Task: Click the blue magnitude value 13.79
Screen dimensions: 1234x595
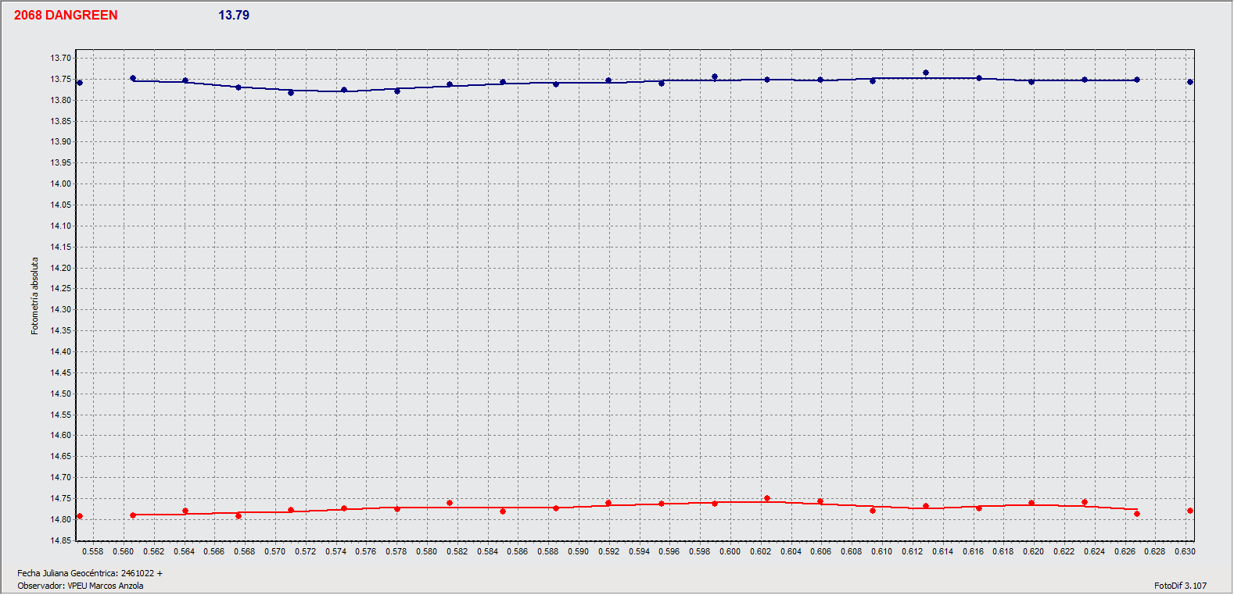Action: (233, 16)
